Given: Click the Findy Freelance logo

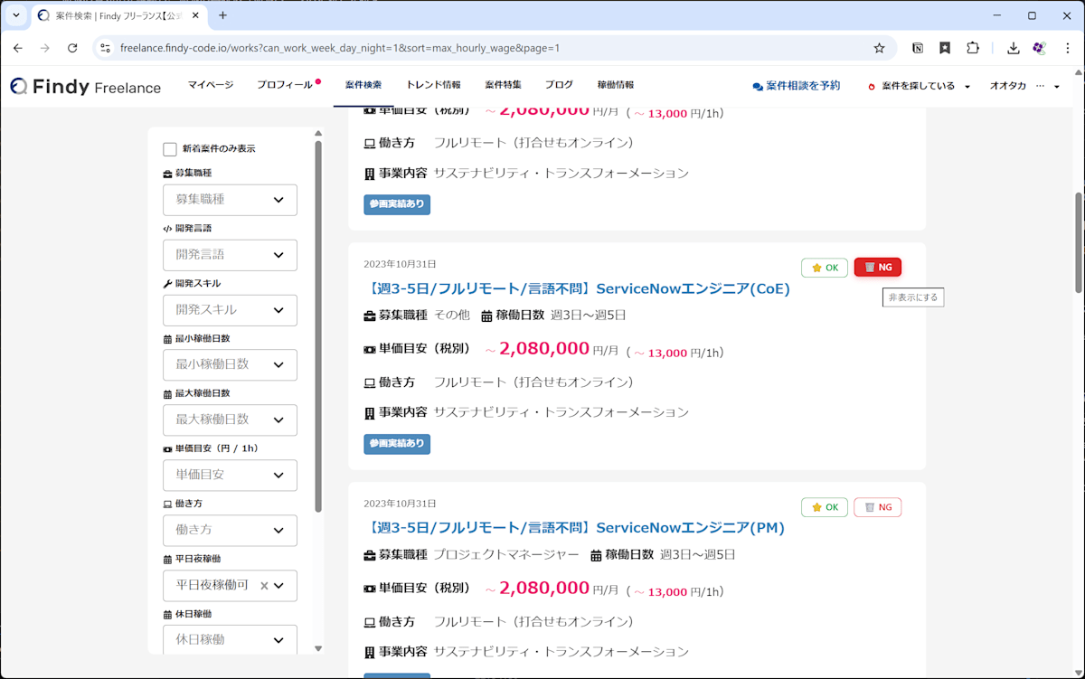Looking at the screenshot, I should point(85,87).
